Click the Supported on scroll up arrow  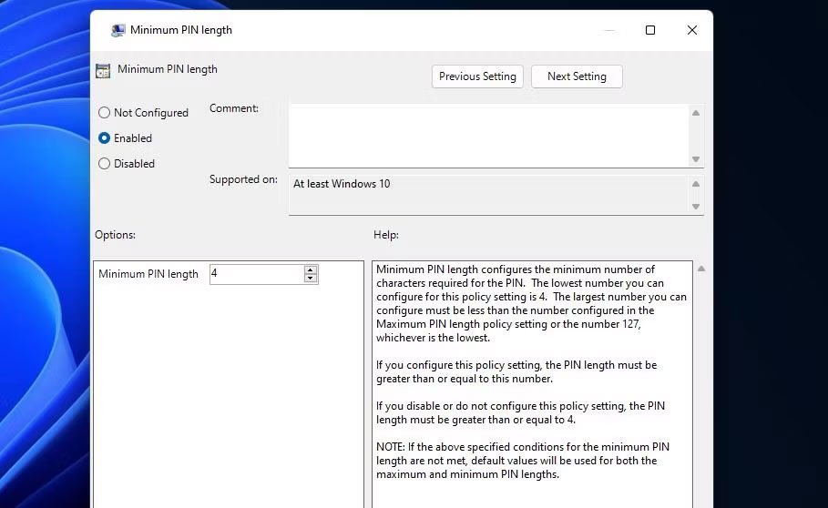696,184
